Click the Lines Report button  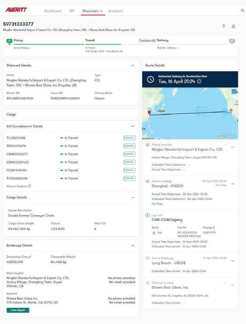click(18, 310)
